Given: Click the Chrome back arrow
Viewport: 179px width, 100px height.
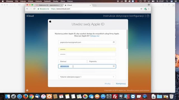Looking at the screenshot, I should tap(27, 9).
